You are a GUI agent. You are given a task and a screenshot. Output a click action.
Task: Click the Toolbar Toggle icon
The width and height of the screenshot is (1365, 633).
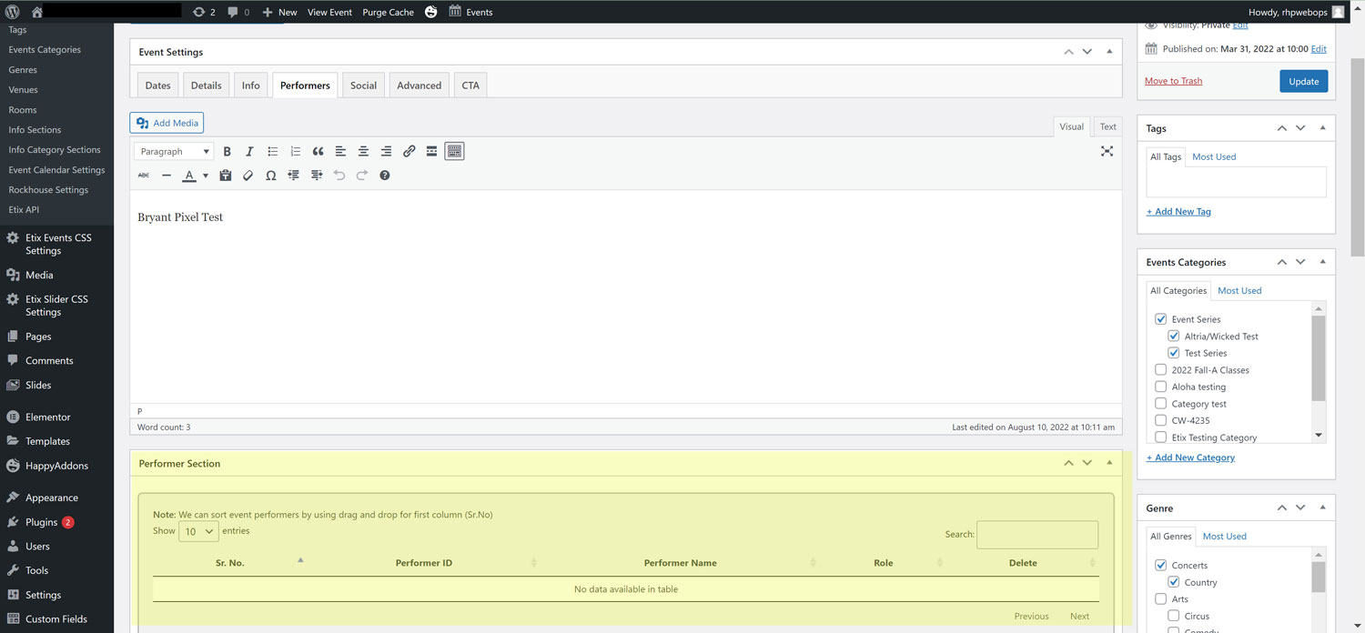[x=454, y=152]
